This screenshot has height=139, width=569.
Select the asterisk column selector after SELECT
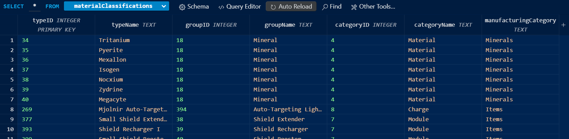pos(35,6)
